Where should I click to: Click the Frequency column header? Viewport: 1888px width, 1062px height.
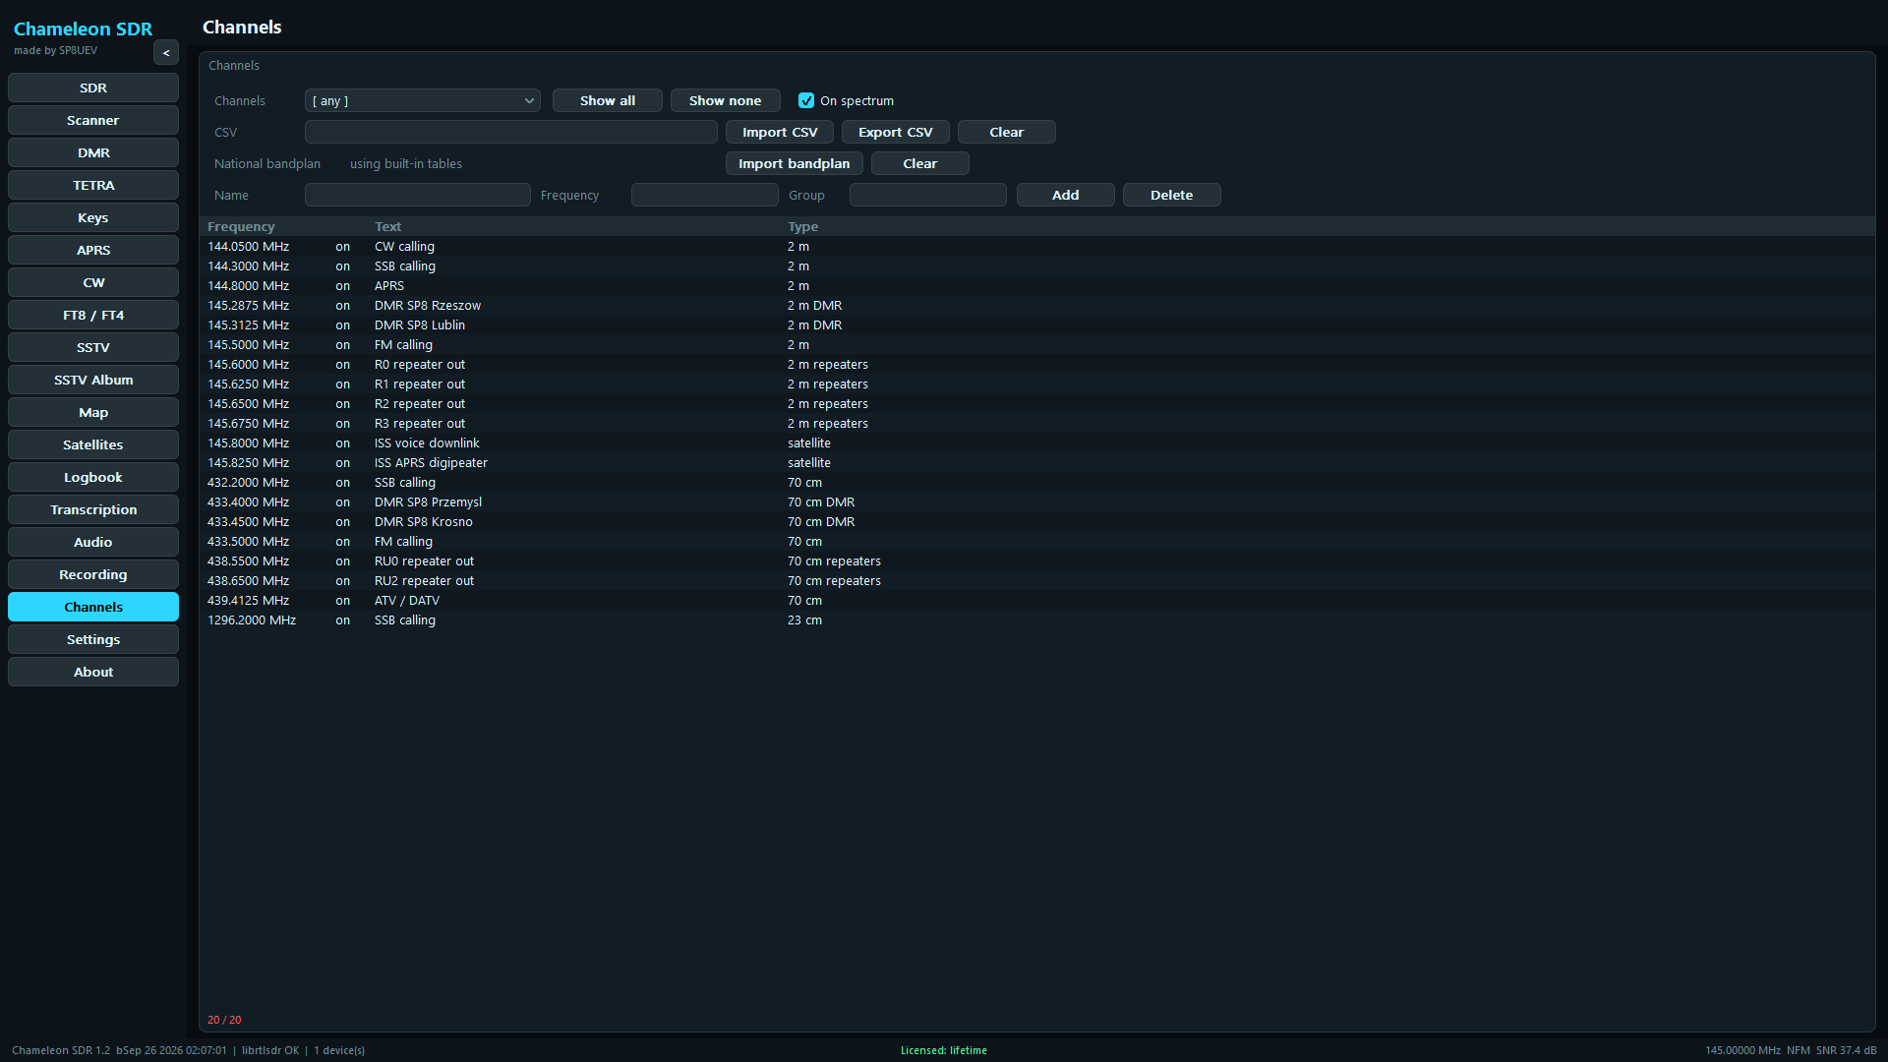coord(241,226)
